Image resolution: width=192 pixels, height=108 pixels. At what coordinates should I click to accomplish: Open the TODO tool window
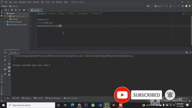[16, 98]
